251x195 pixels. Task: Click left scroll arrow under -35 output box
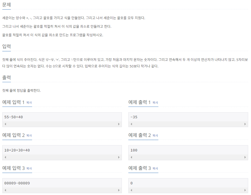click(x=131, y=124)
